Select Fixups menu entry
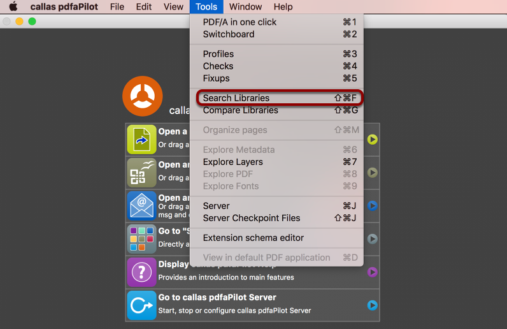 [x=277, y=78]
